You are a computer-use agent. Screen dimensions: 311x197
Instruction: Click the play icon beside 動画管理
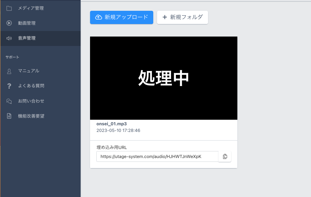9,23
